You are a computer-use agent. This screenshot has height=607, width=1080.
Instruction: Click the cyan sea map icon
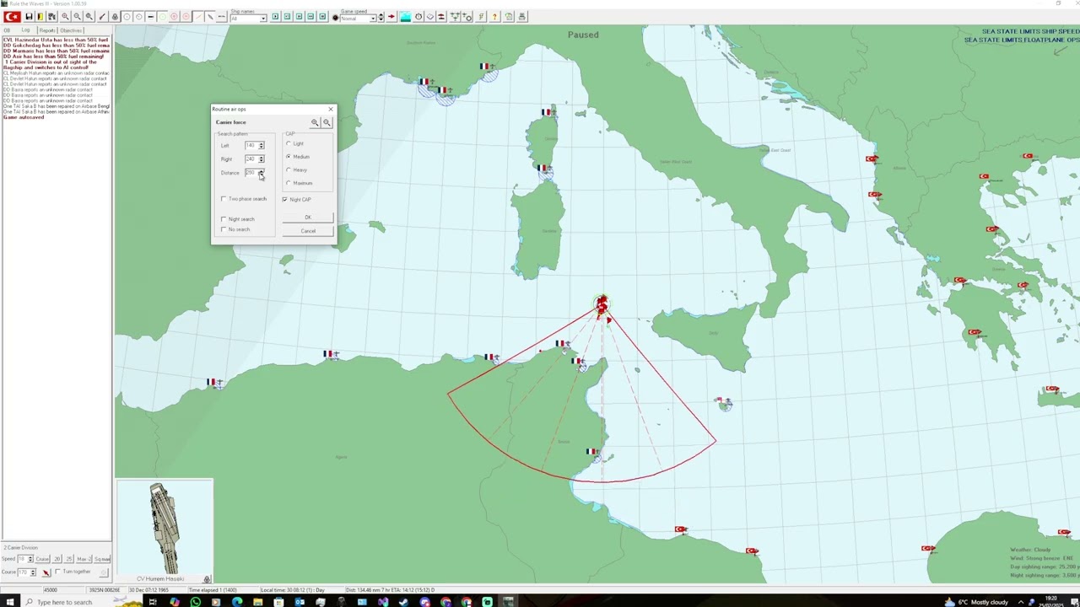point(405,17)
